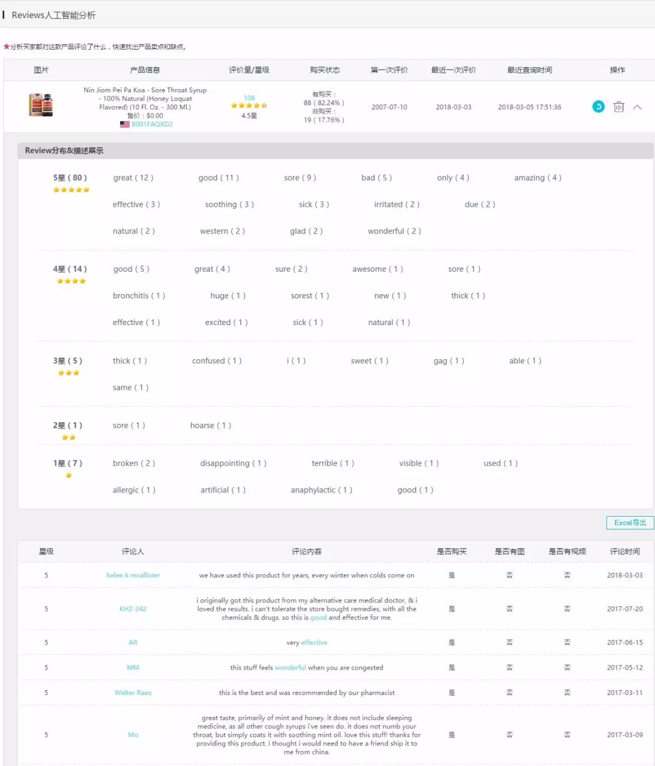
Task: Click the 4.5-star rating stars under 108
Action: coord(249,106)
